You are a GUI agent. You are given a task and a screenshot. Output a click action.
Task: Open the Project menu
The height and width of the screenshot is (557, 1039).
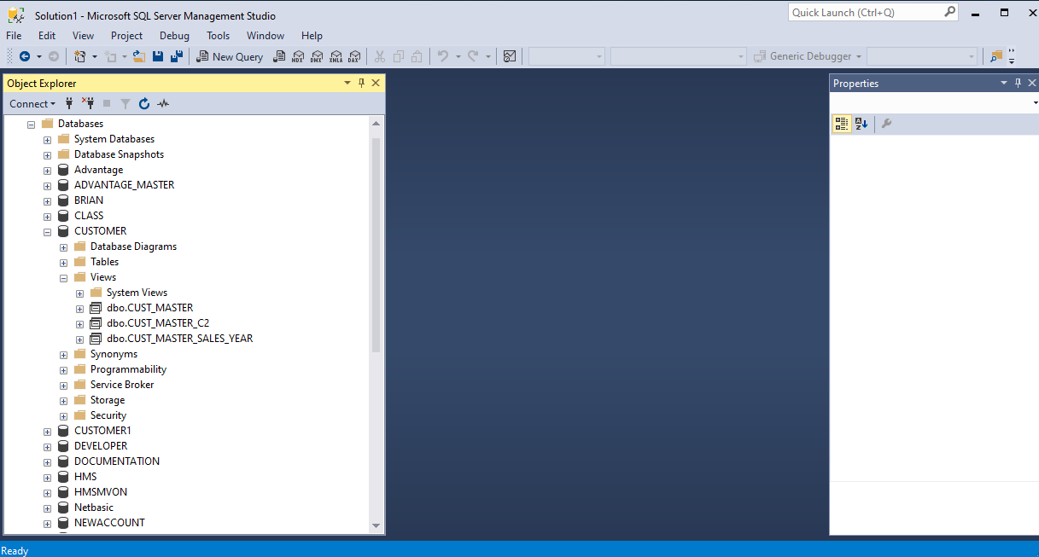tap(127, 36)
